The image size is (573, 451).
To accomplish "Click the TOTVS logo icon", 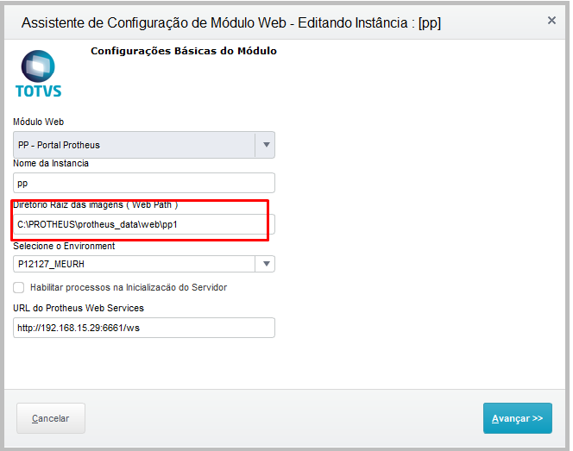I will pos(38,74).
